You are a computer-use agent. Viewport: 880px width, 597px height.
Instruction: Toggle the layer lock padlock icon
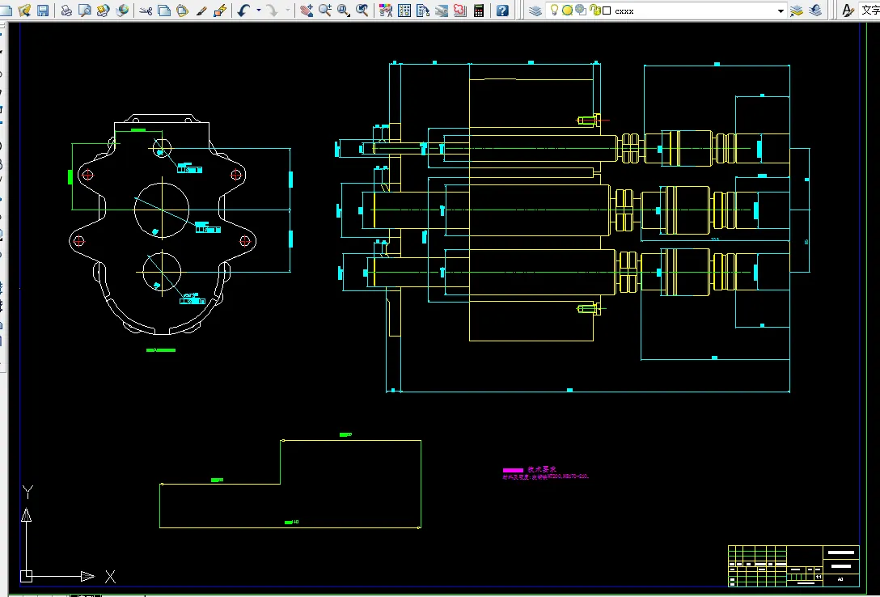pyautogui.click(x=594, y=11)
